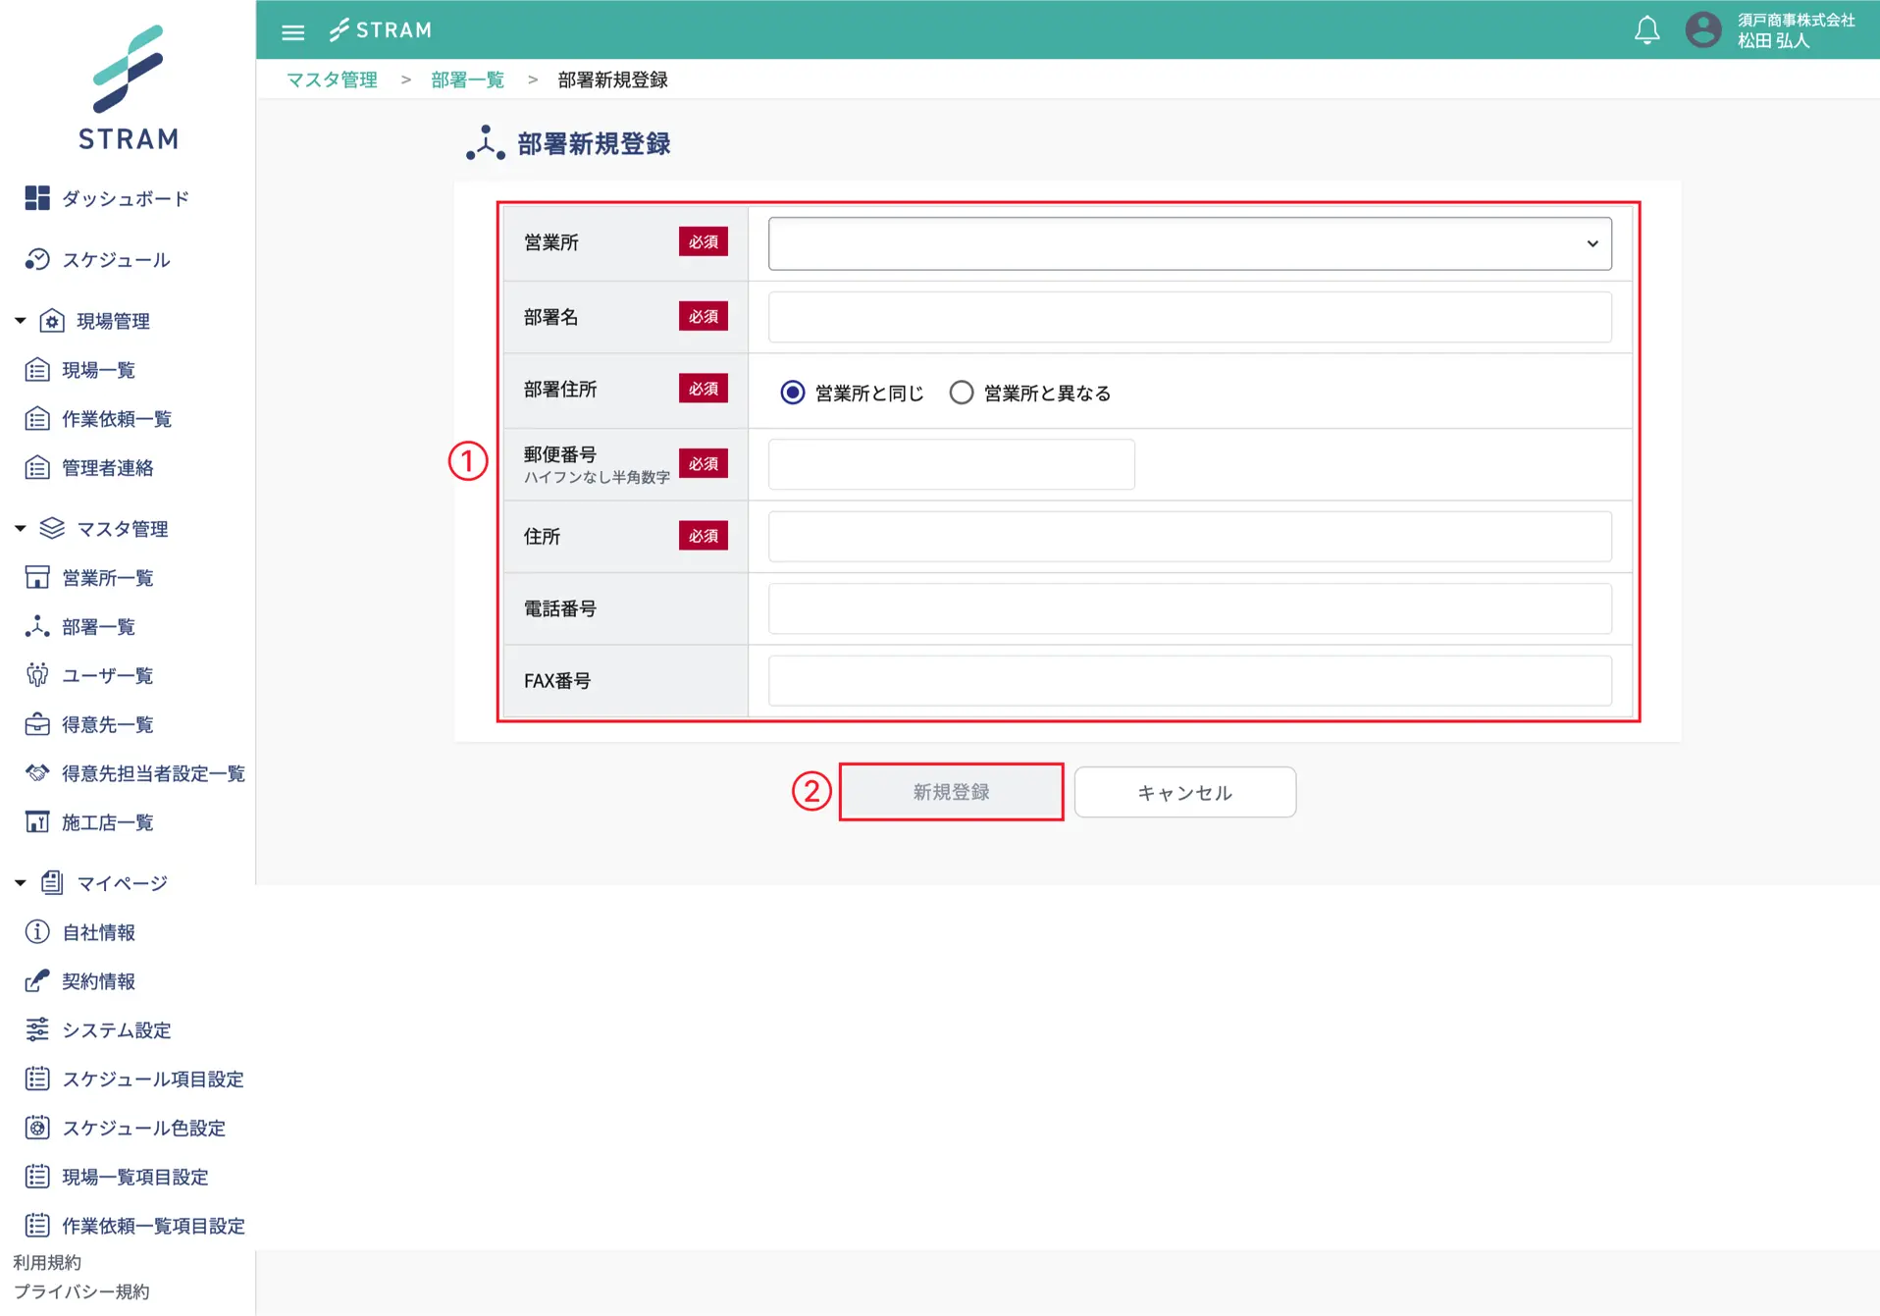
Task: Open 契約情報 from the sidebar
Action: [98, 980]
